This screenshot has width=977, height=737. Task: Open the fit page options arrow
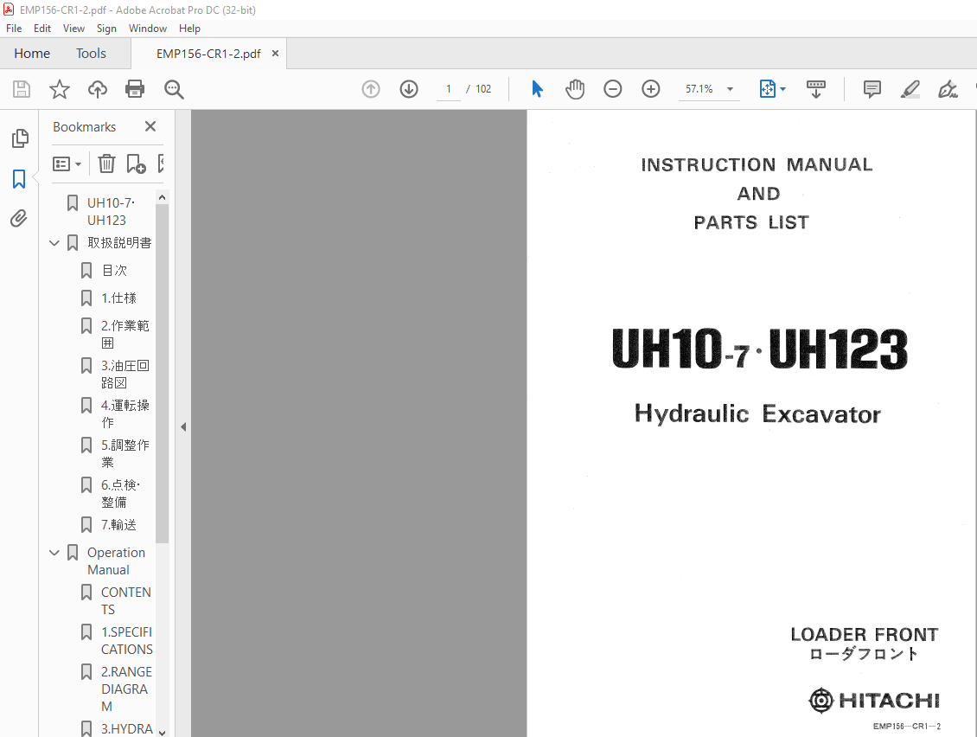(x=782, y=89)
